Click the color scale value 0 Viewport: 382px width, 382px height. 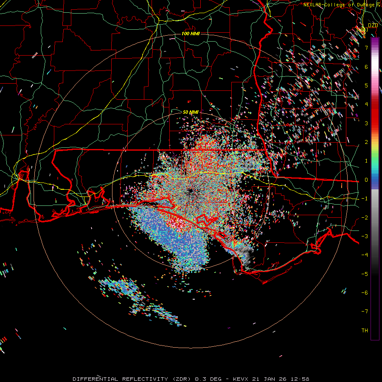click(366, 180)
